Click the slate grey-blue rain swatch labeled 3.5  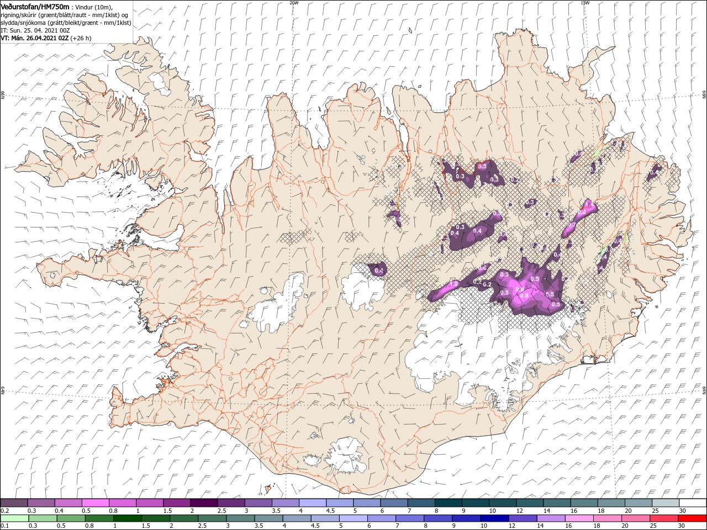click(x=268, y=518)
